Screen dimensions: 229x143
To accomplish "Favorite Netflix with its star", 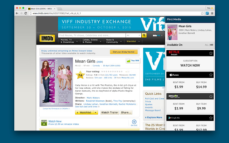I will [x=211, y=53].
